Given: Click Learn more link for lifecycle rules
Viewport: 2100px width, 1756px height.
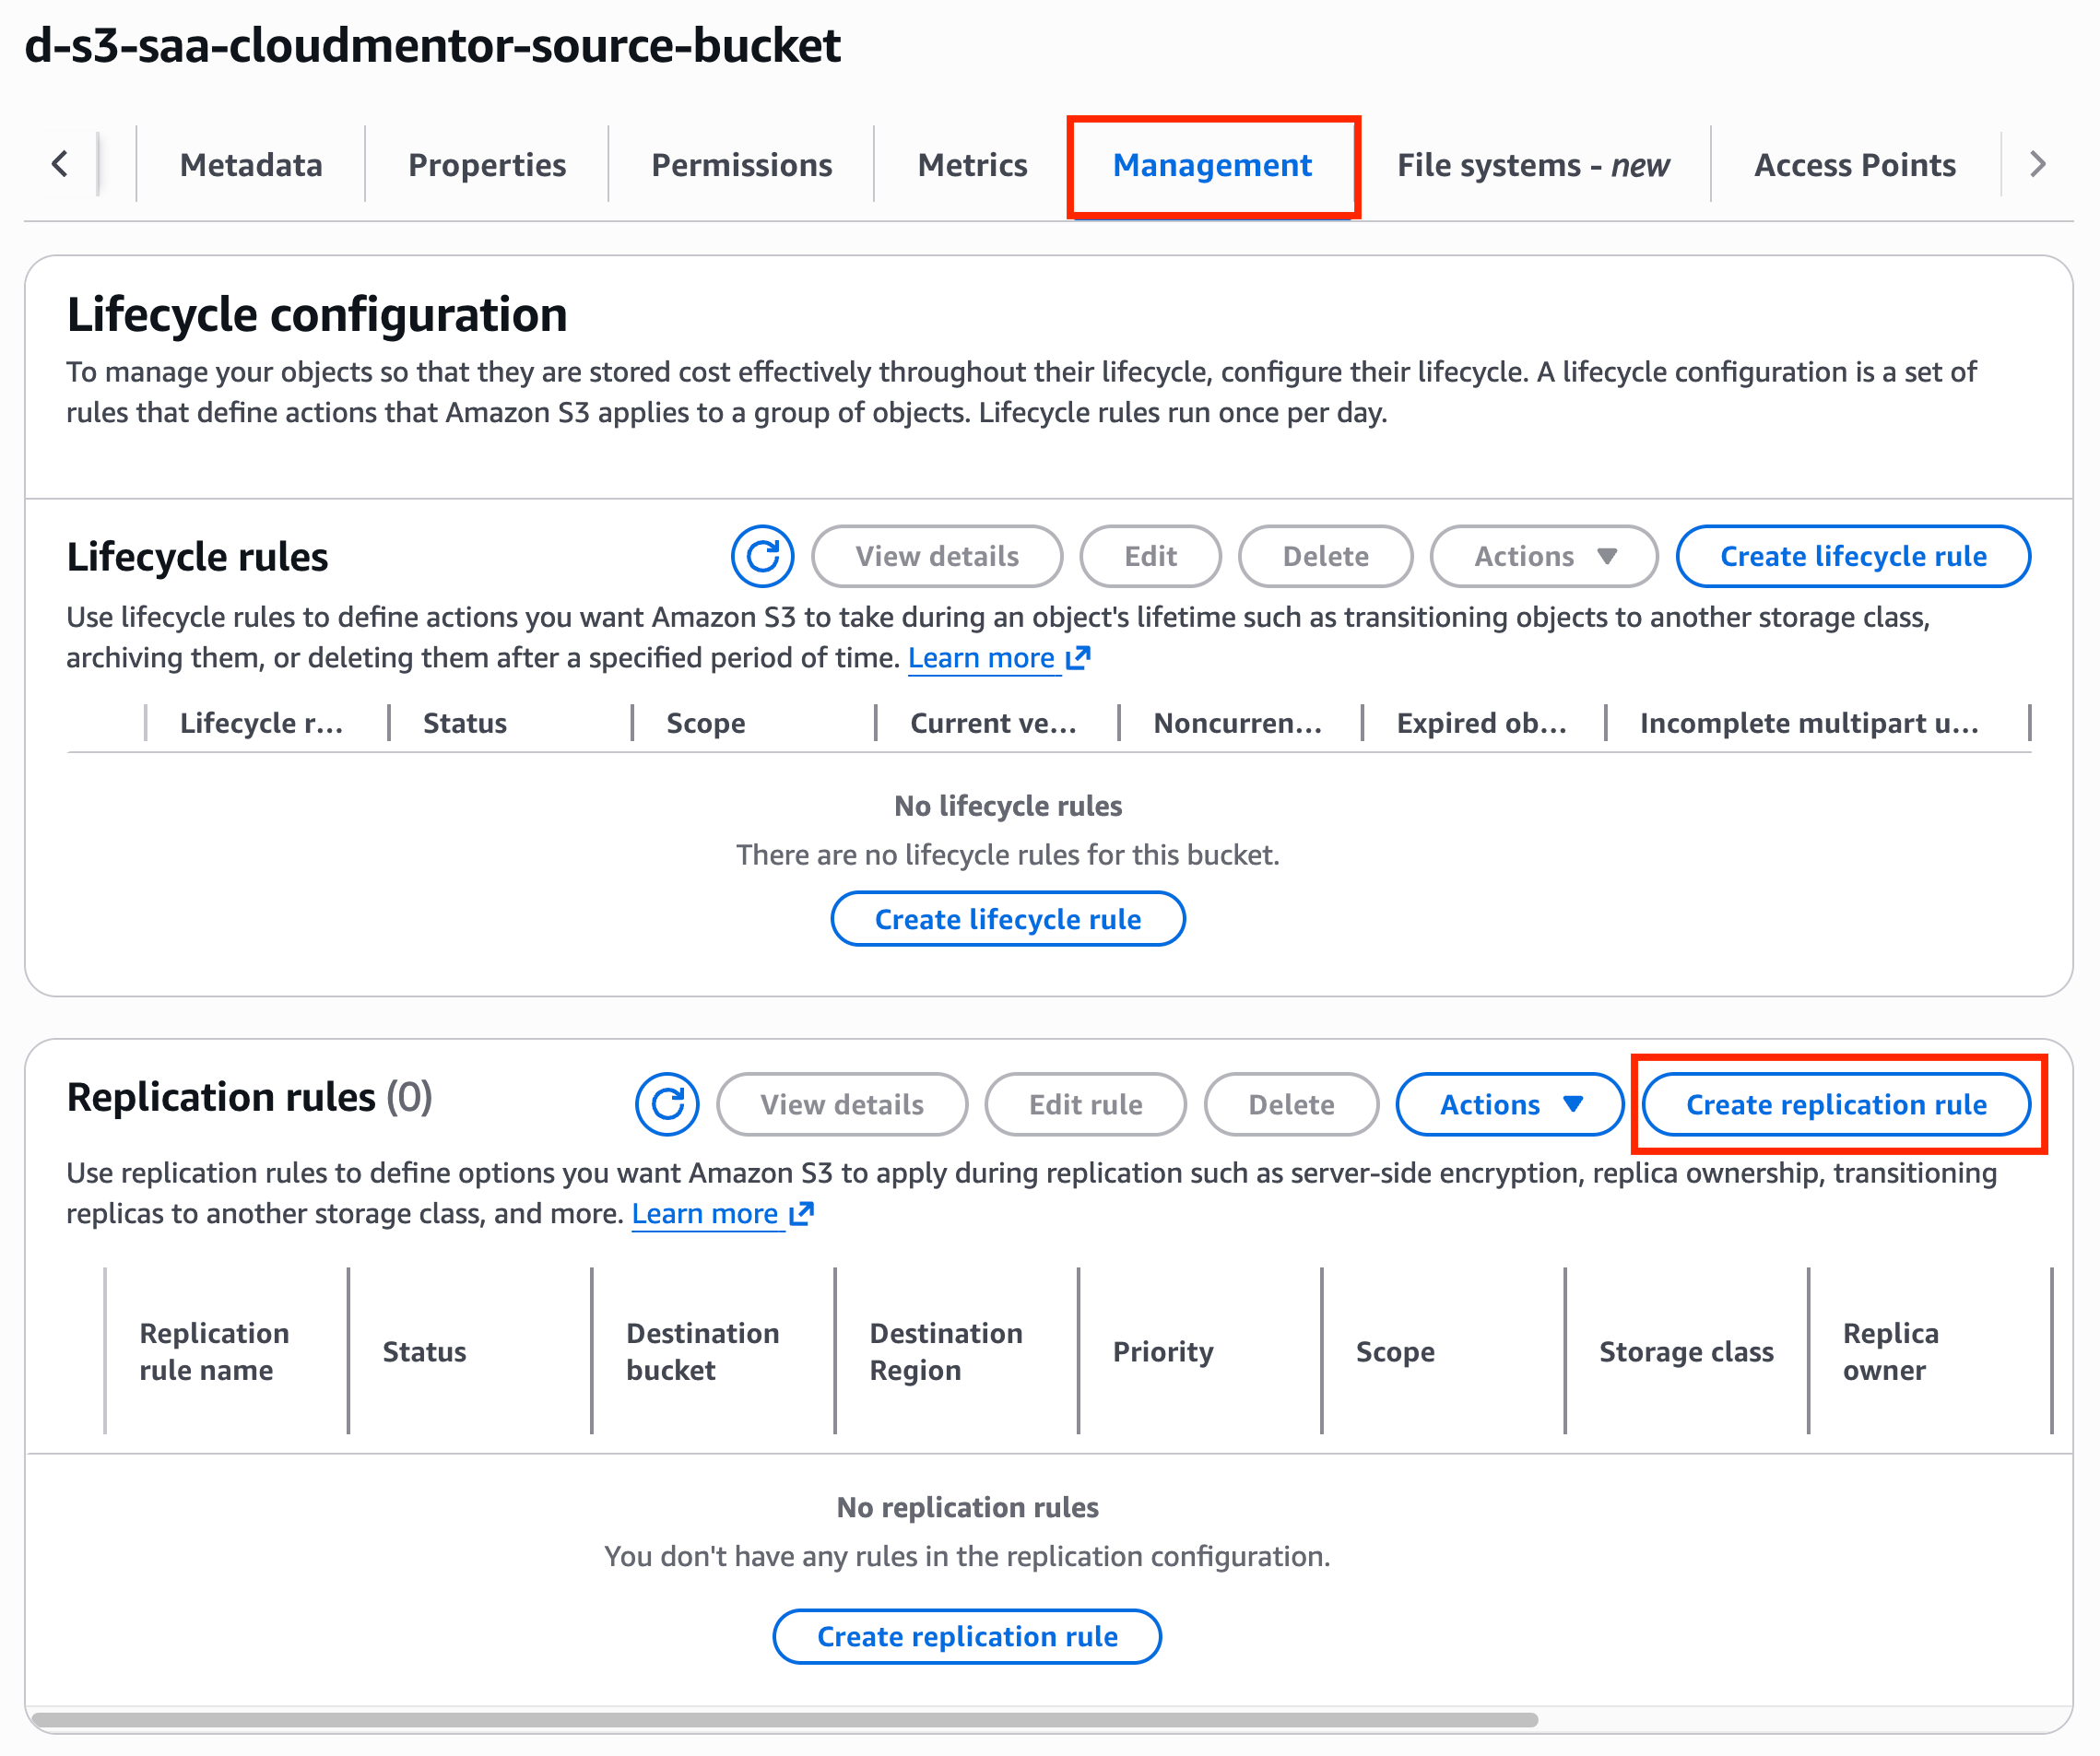Looking at the screenshot, I should pos(981,658).
